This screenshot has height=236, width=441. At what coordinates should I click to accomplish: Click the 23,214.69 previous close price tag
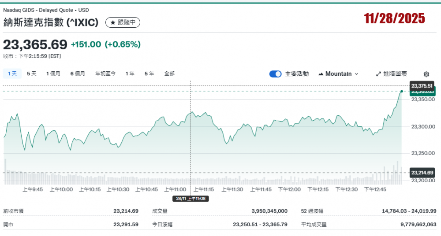(422, 173)
